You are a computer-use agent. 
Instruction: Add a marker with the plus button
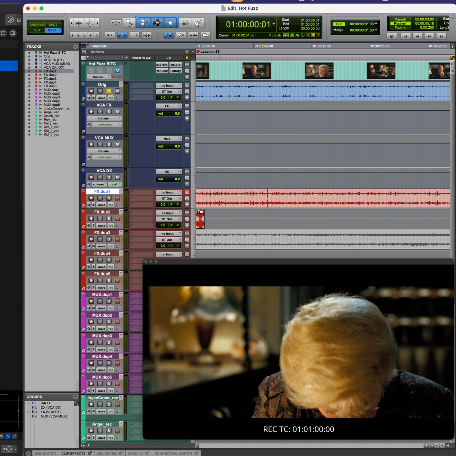tap(193, 52)
